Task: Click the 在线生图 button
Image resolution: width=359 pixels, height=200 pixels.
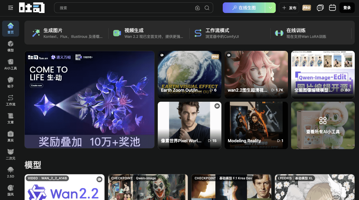Action: click(244, 8)
